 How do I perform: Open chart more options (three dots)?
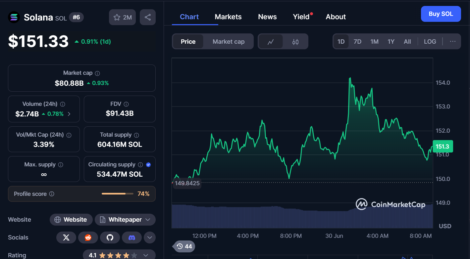coord(453,42)
